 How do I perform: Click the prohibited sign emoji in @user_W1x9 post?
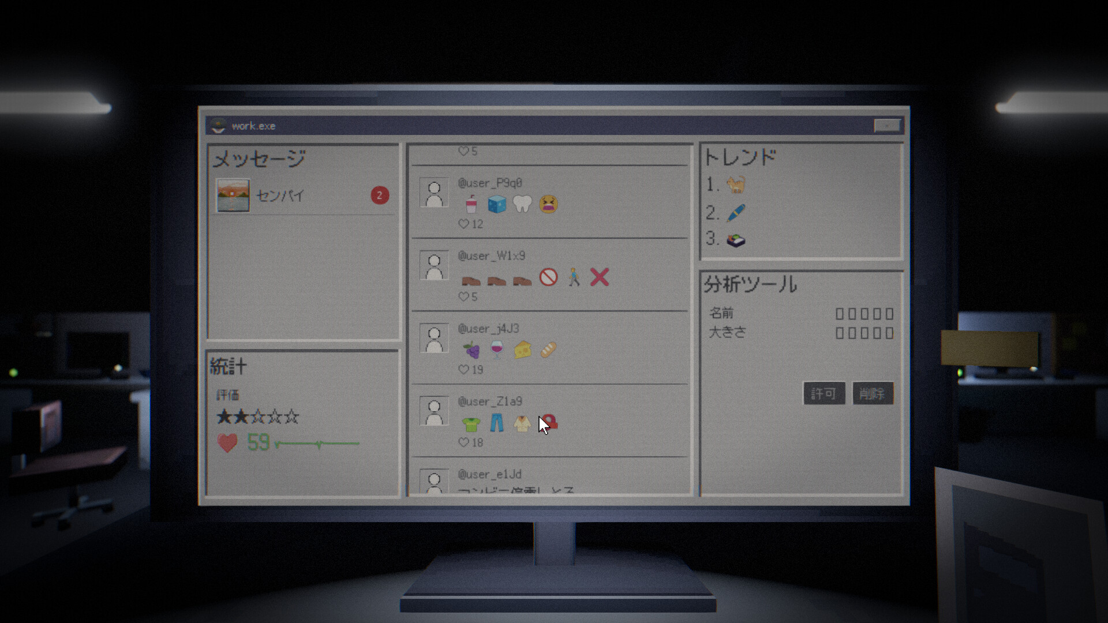[x=548, y=277]
